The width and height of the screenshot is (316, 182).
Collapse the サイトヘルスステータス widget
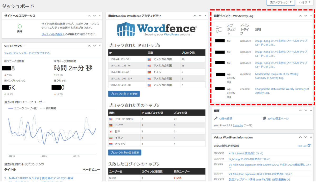click(x=100, y=16)
